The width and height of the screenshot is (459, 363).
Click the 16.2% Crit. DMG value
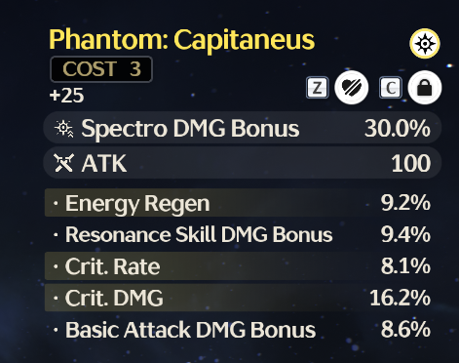point(400,298)
